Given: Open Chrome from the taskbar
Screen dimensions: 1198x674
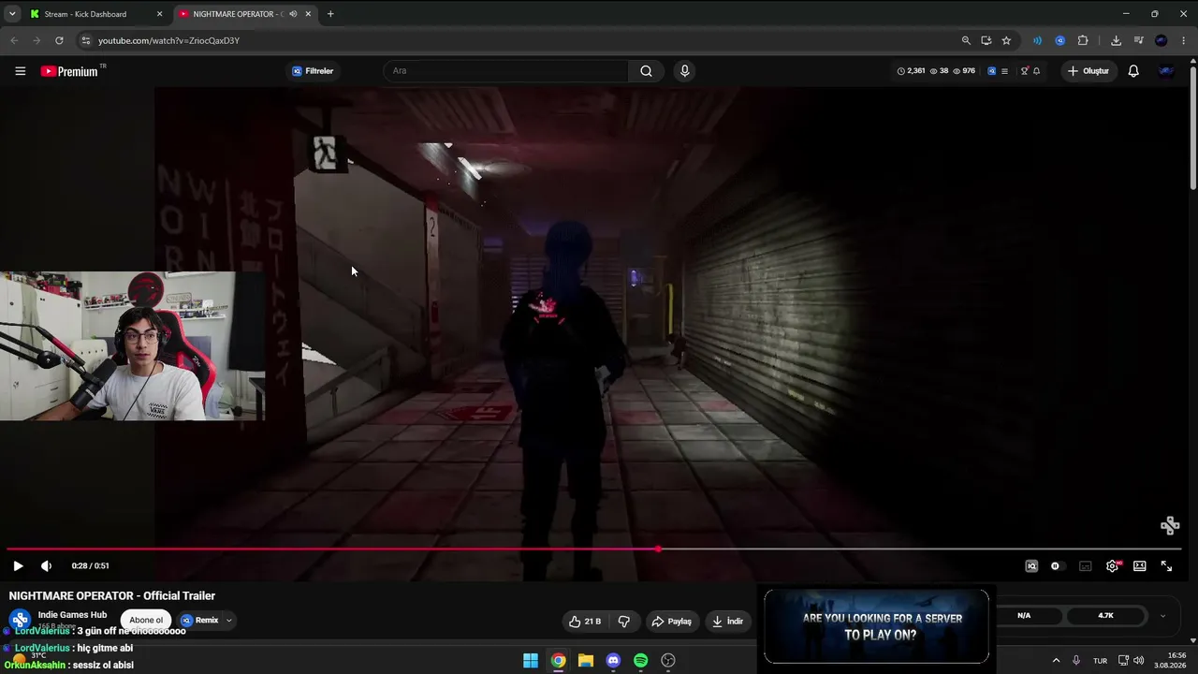Looking at the screenshot, I should (x=558, y=661).
